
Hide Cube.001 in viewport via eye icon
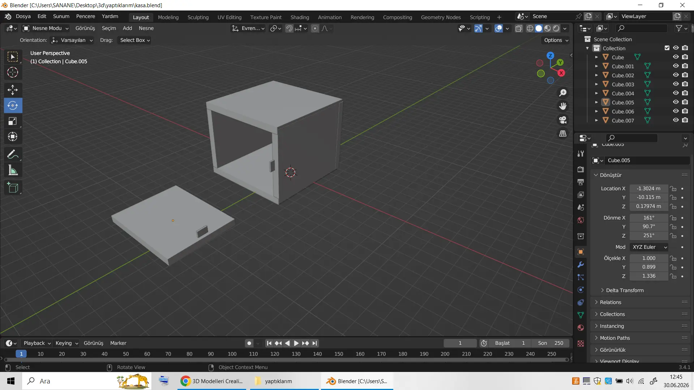[676, 66]
